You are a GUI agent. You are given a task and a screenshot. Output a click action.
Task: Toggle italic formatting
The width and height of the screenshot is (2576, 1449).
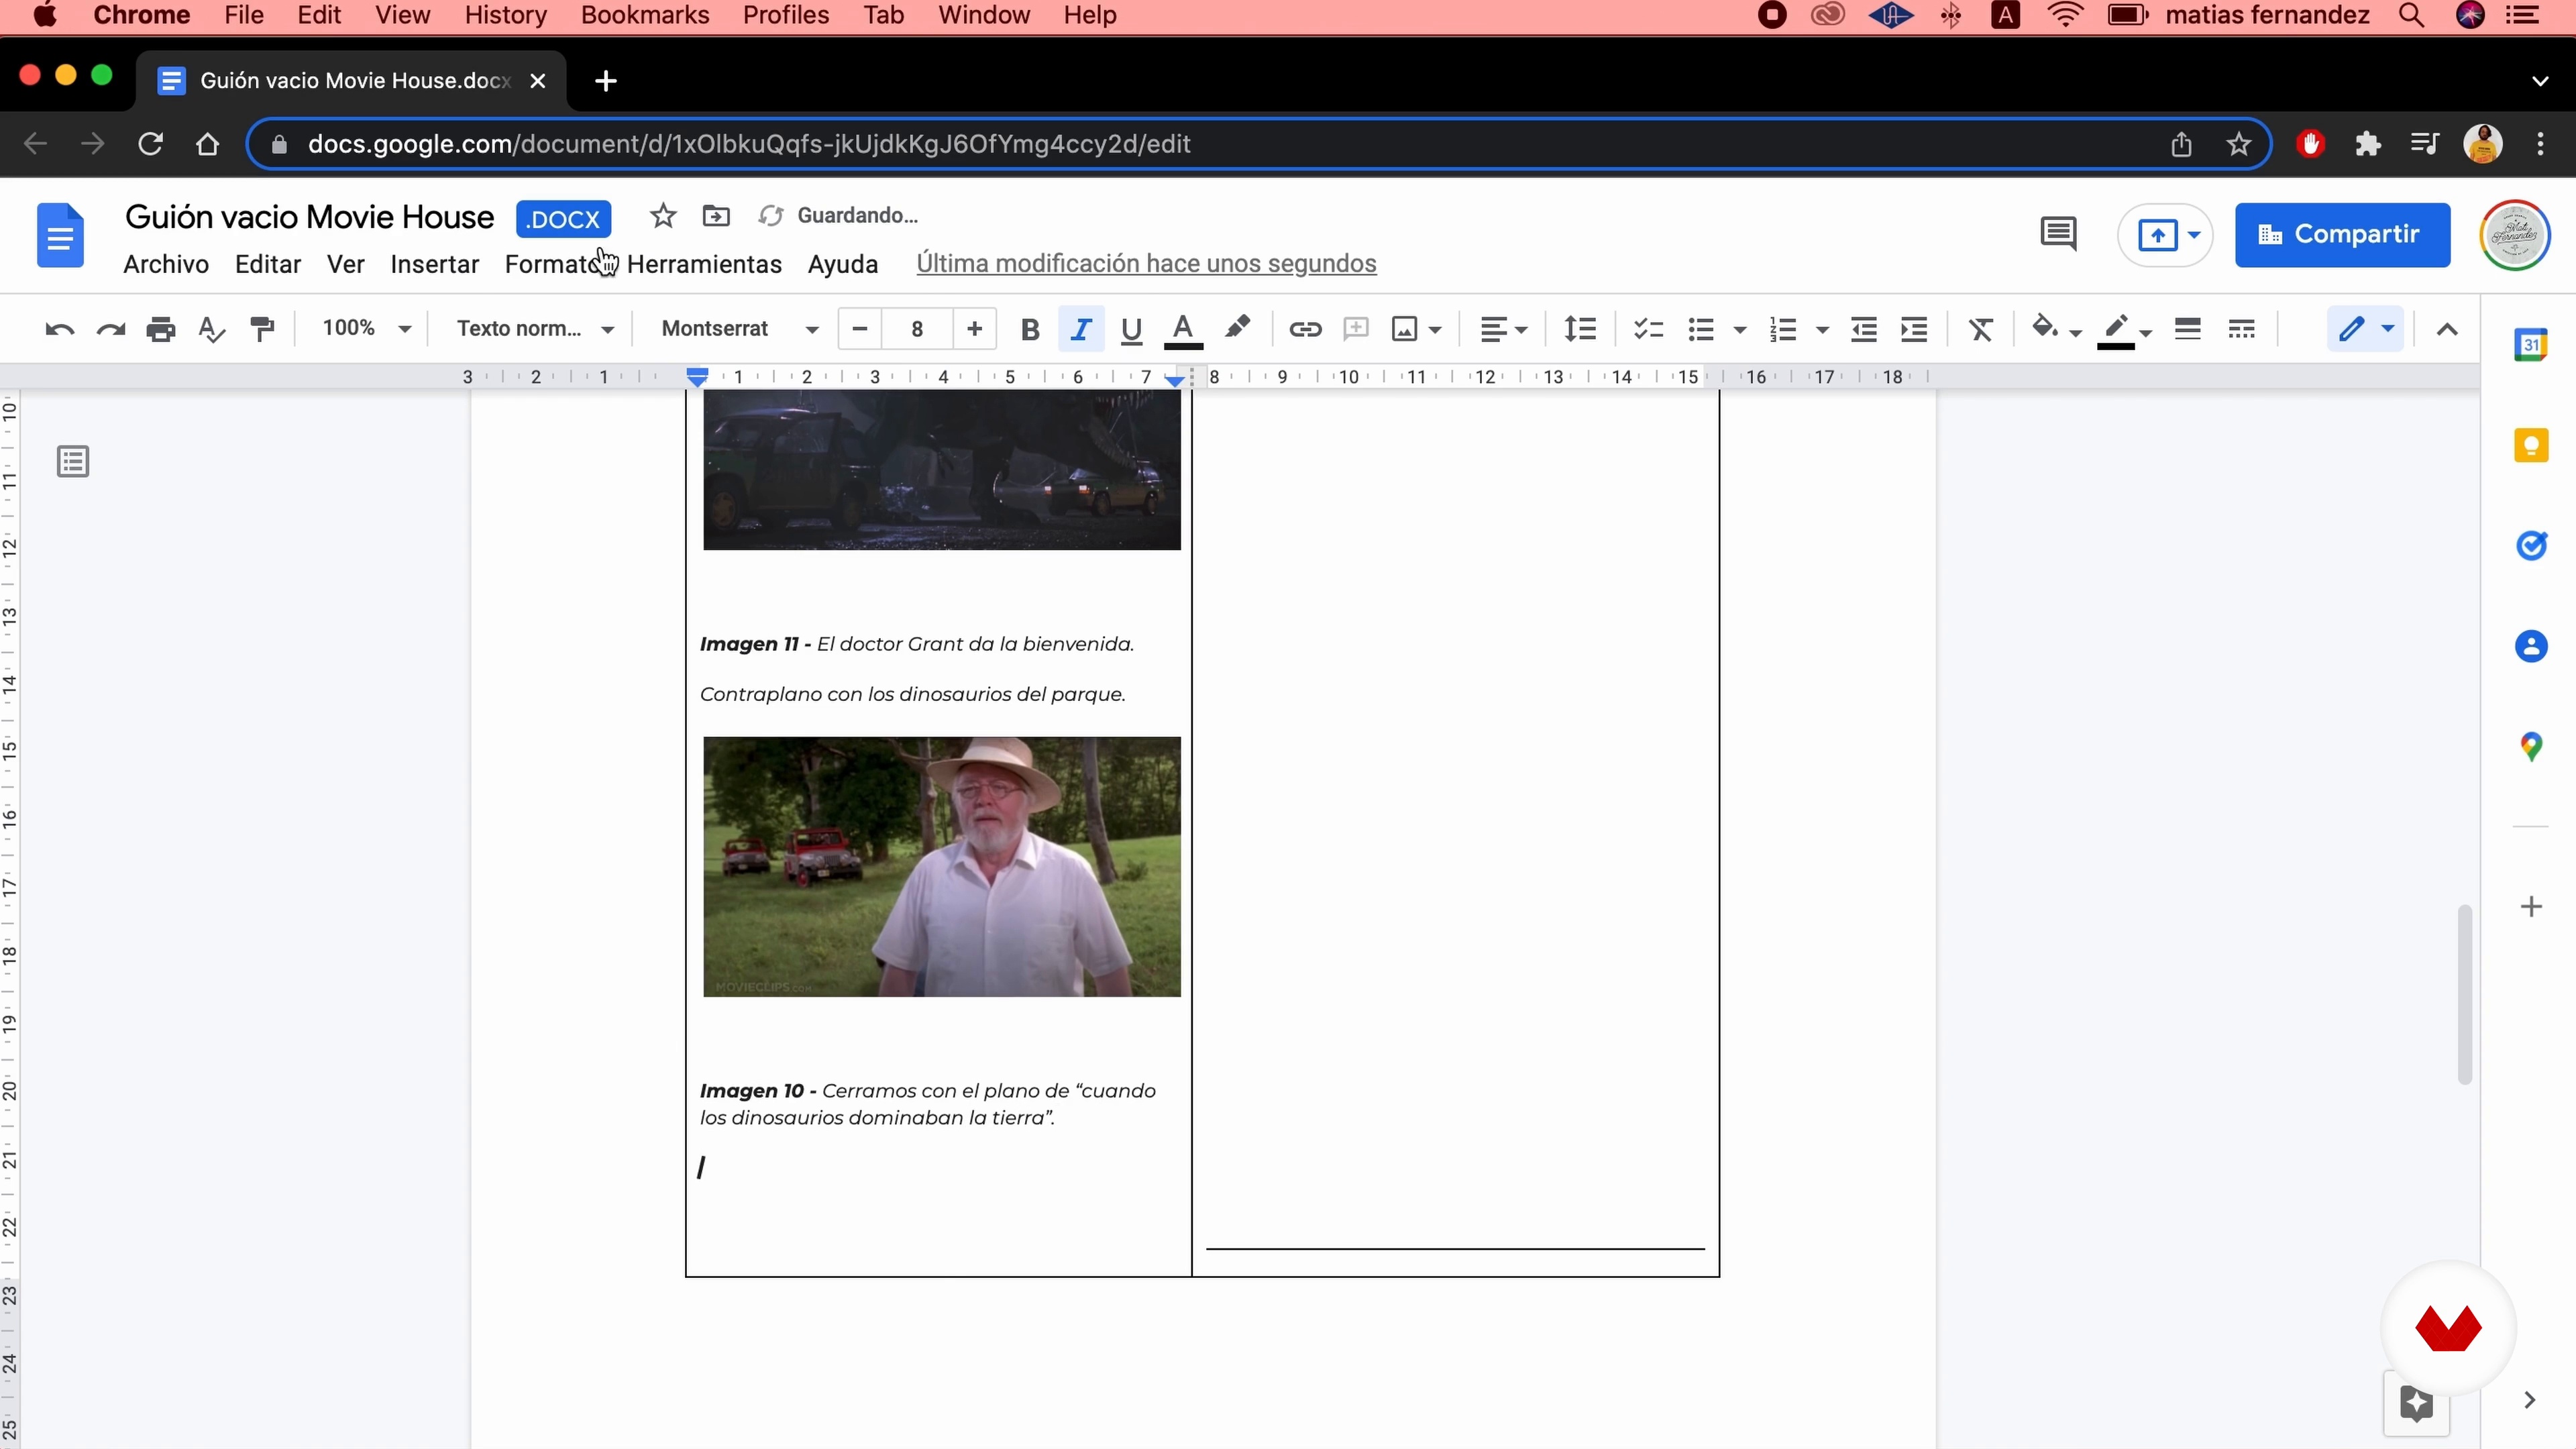[1081, 329]
